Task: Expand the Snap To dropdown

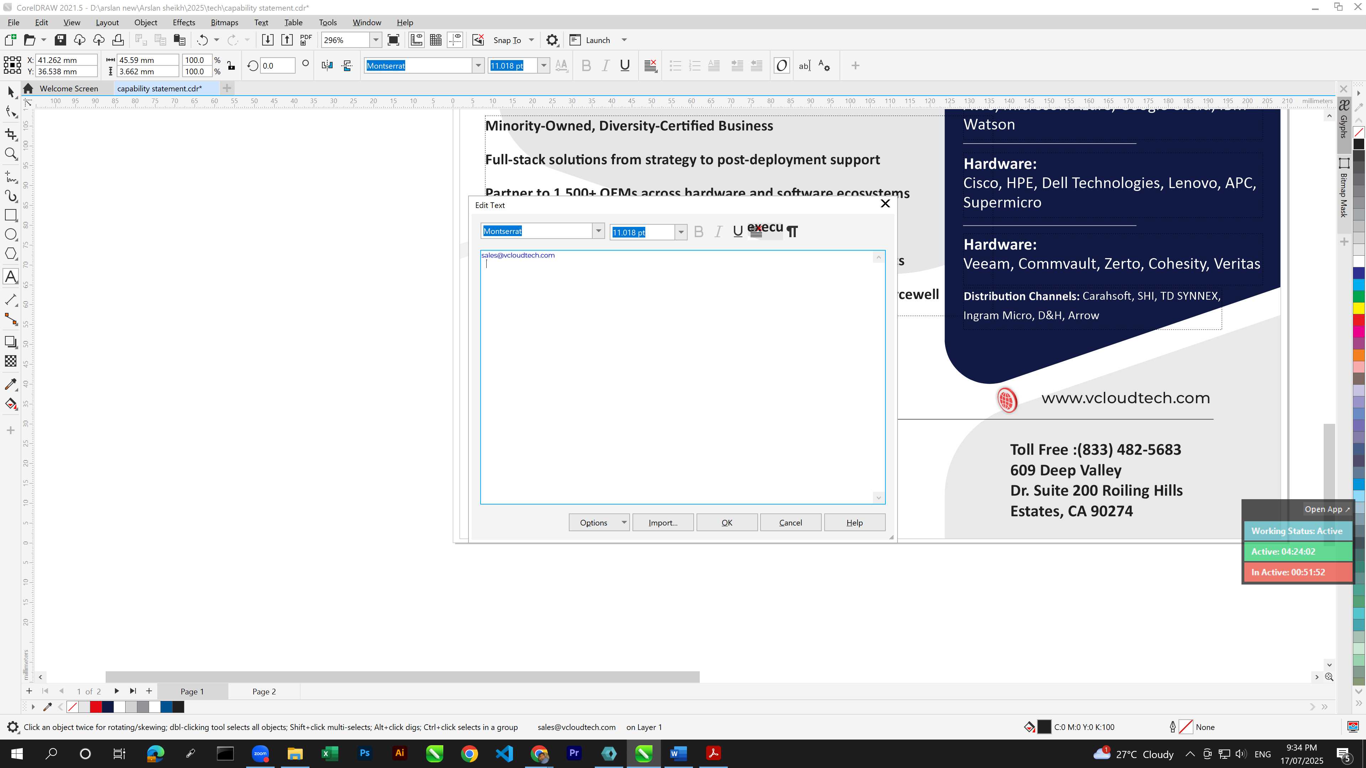Action: [531, 40]
